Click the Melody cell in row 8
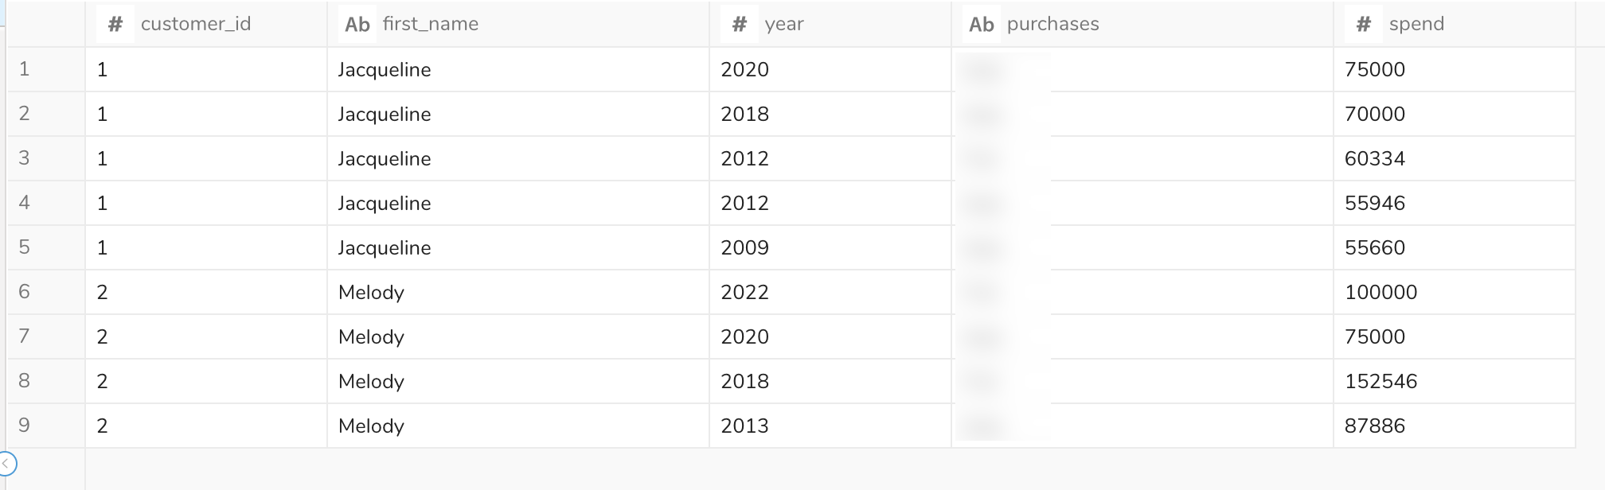 pyautogui.click(x=372, y=381)
